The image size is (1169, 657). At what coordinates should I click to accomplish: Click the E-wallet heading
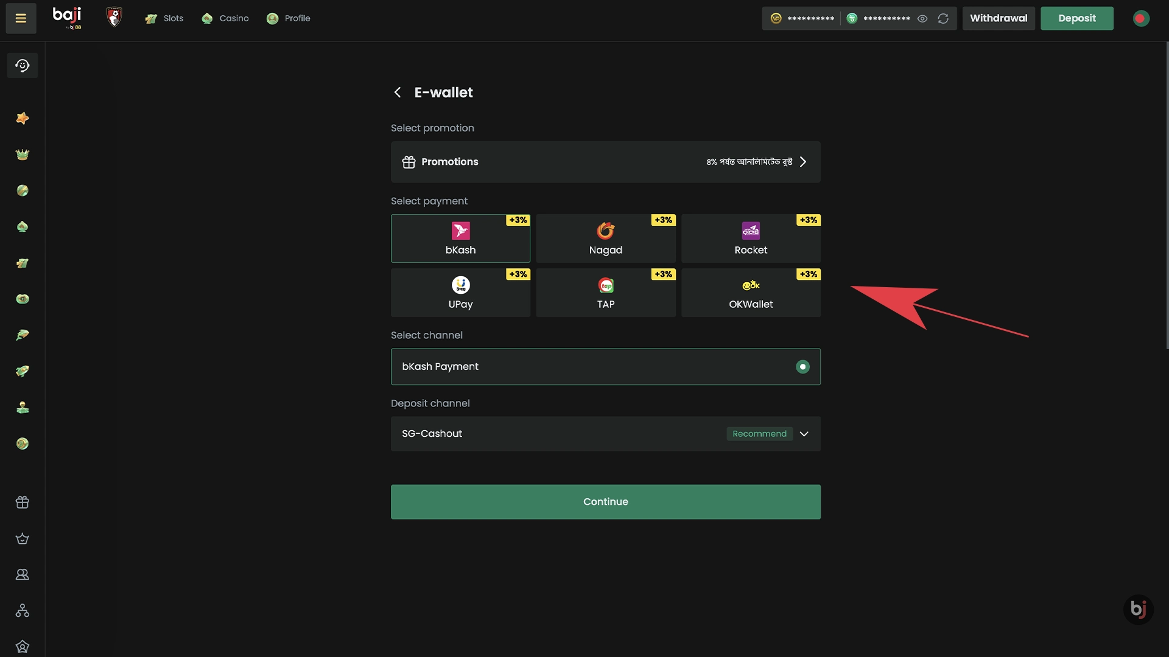point(443,92)
